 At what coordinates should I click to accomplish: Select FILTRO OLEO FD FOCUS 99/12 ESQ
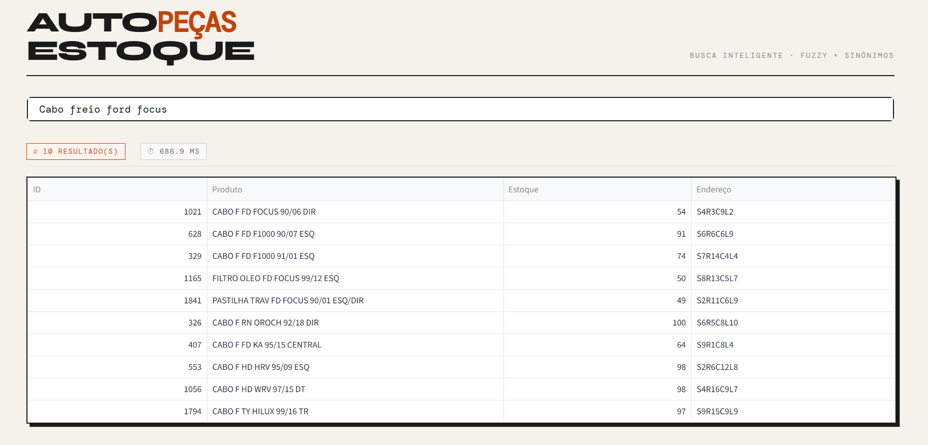(276, 279)
